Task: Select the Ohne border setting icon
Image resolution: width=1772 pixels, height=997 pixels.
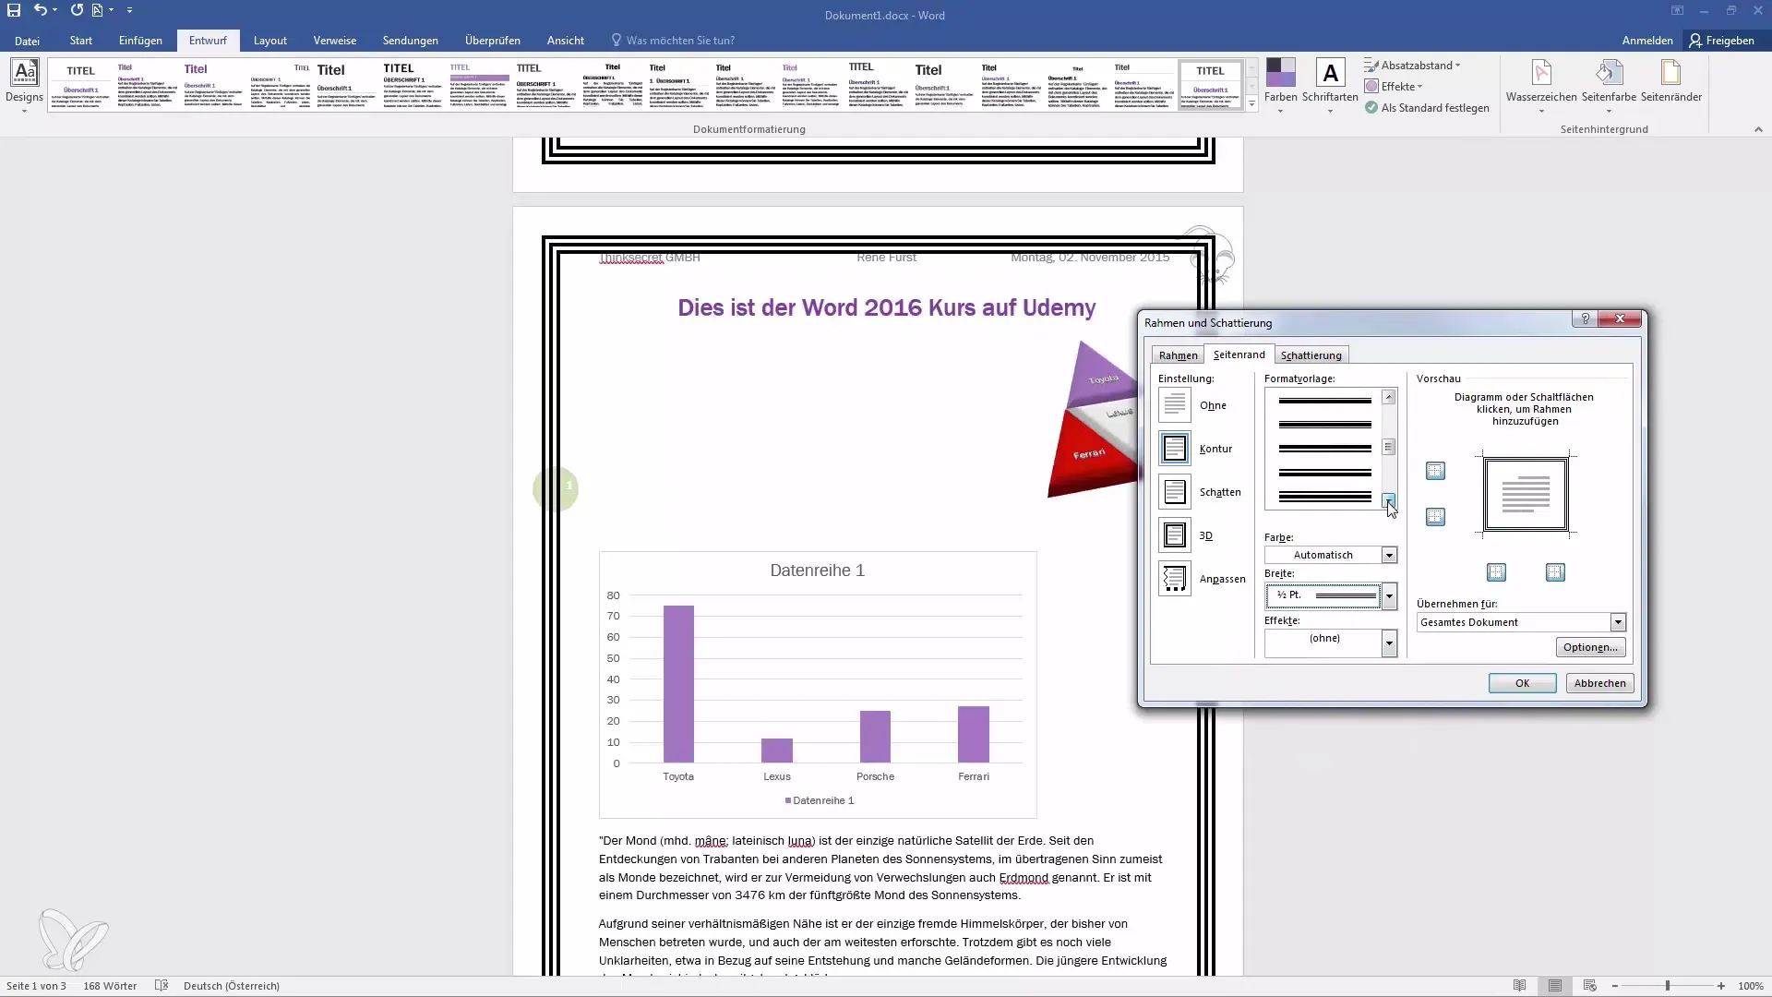Action: pyautogui.click(x=1175, y=405)
